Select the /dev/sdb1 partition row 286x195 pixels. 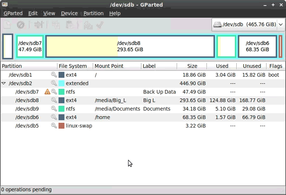coord(143,75)
